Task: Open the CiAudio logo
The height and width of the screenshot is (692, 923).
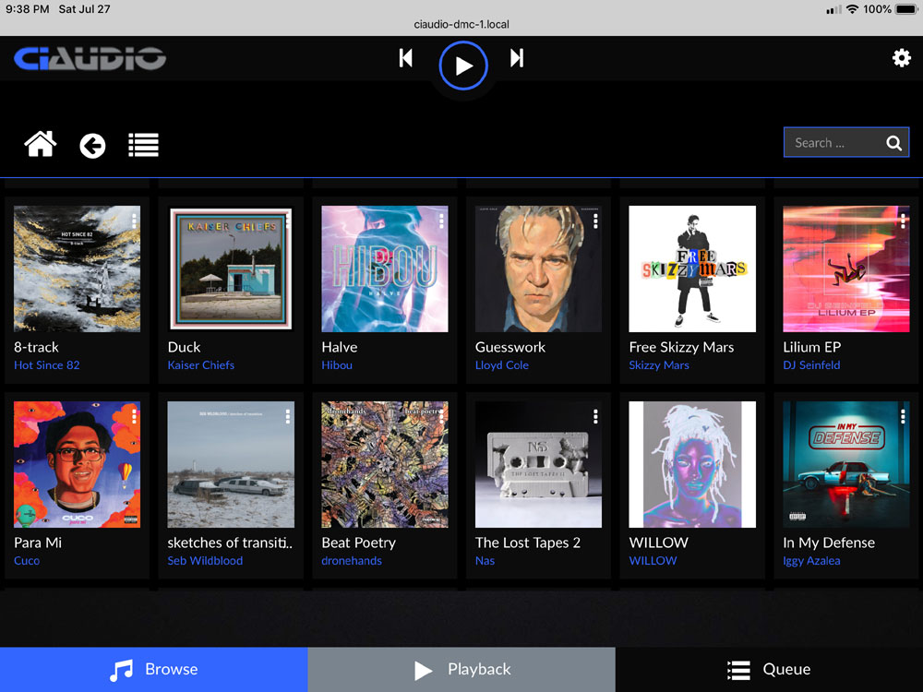Action: [x=90, y=58]
